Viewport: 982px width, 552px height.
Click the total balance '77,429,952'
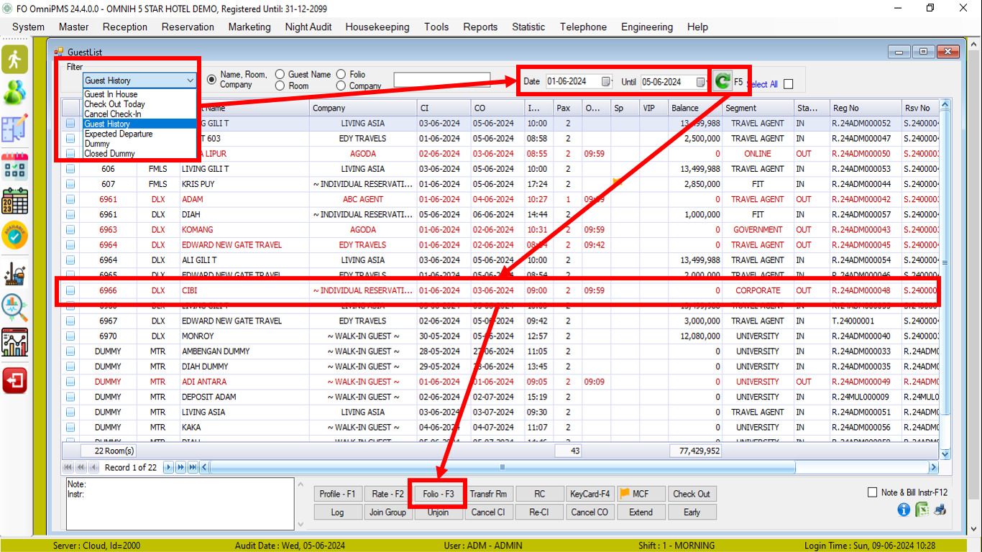point(695,451)
